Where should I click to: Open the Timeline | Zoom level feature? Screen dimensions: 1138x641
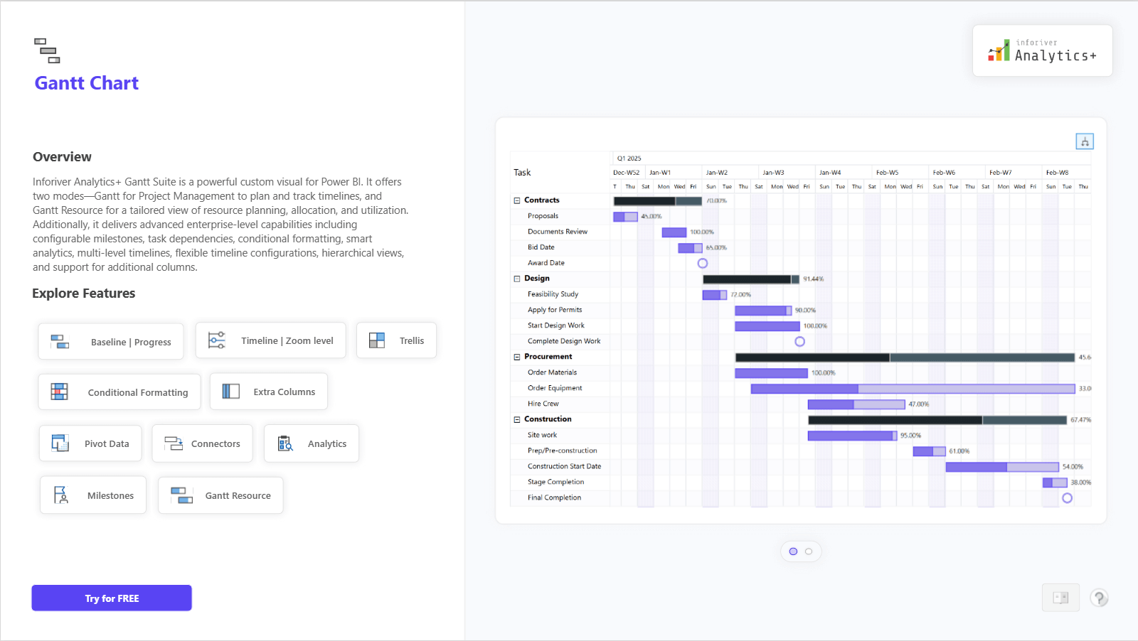coord(270,340)
